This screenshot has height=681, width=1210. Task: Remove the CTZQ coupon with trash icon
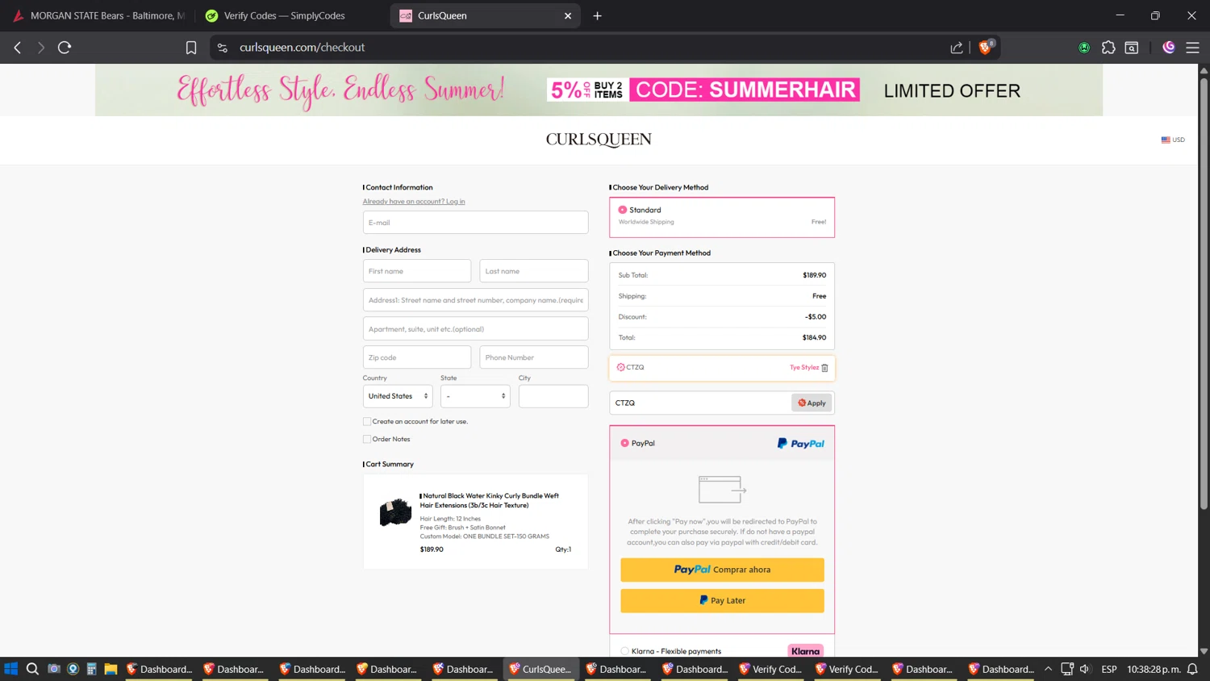(824, 368)
